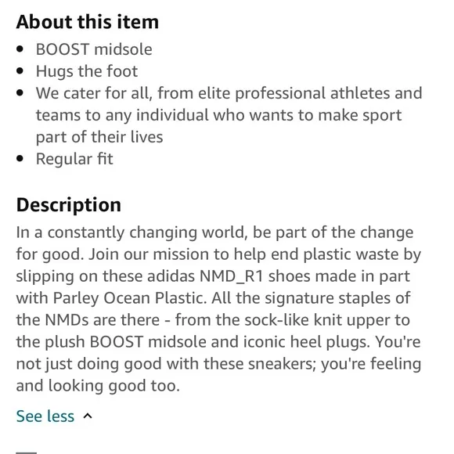Select the Description heading
454x454 pixels.
click(69, 205)
